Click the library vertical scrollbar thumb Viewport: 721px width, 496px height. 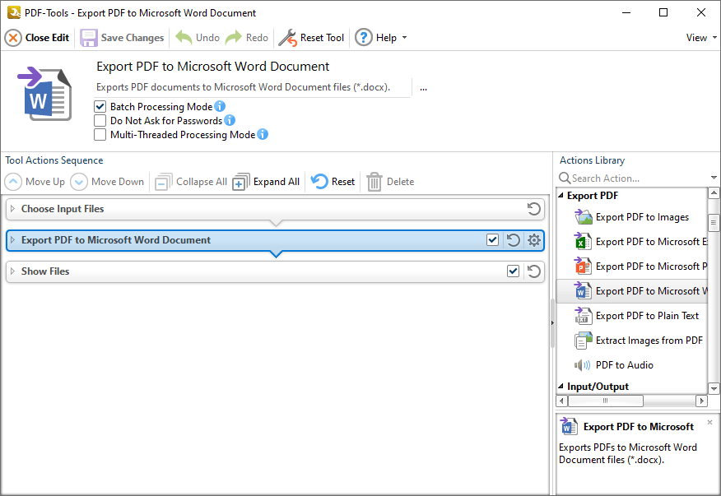tap(714, 223)
